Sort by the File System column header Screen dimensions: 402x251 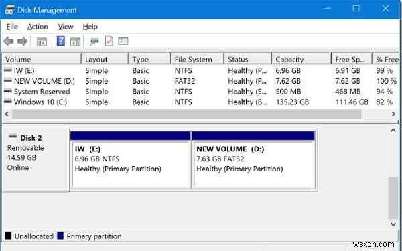coord(197,59)
